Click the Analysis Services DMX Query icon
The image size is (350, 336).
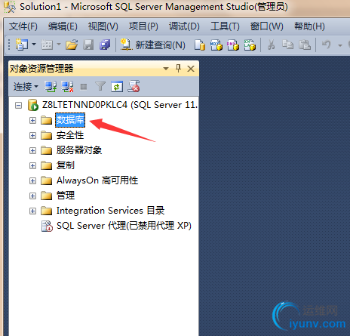click(x=233, y=45)
